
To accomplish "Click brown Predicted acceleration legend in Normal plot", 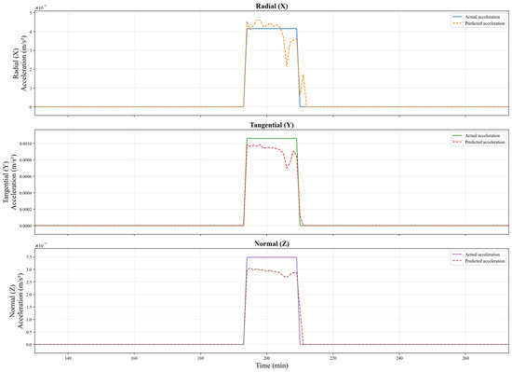I will click(x=478, y=261).
